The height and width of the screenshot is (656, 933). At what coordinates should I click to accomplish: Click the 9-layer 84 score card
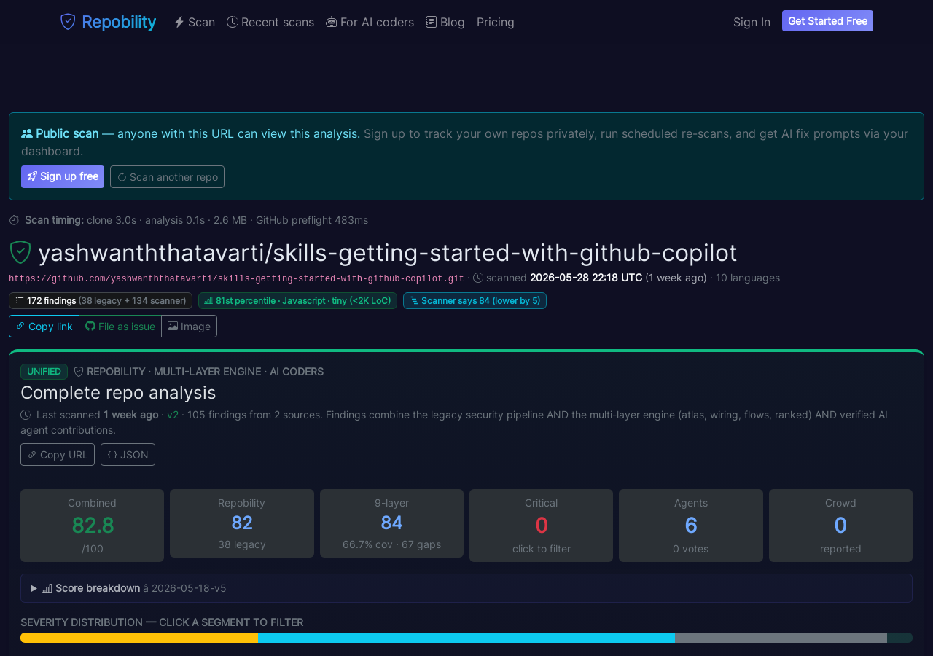[391, 523]
